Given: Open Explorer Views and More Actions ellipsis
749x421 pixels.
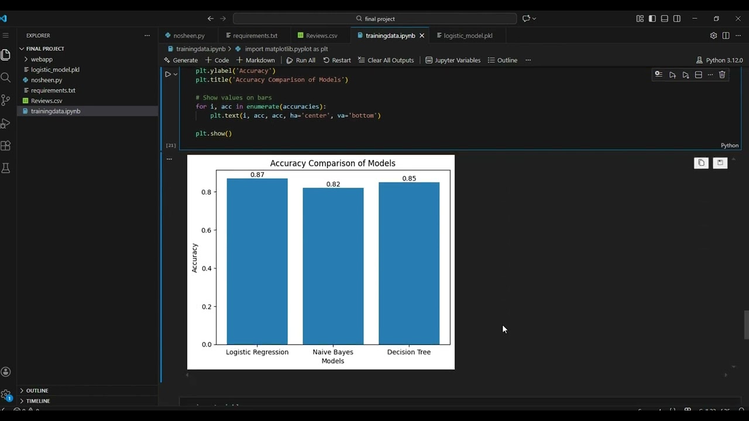Looking at the screenshot, I should tap(147, 36).
